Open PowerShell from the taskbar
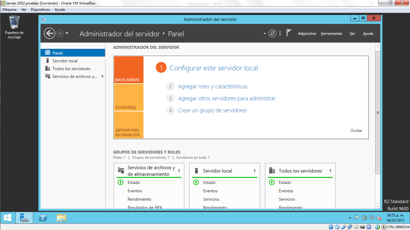The width and height of the screenshot is (410, 230). 43,218
